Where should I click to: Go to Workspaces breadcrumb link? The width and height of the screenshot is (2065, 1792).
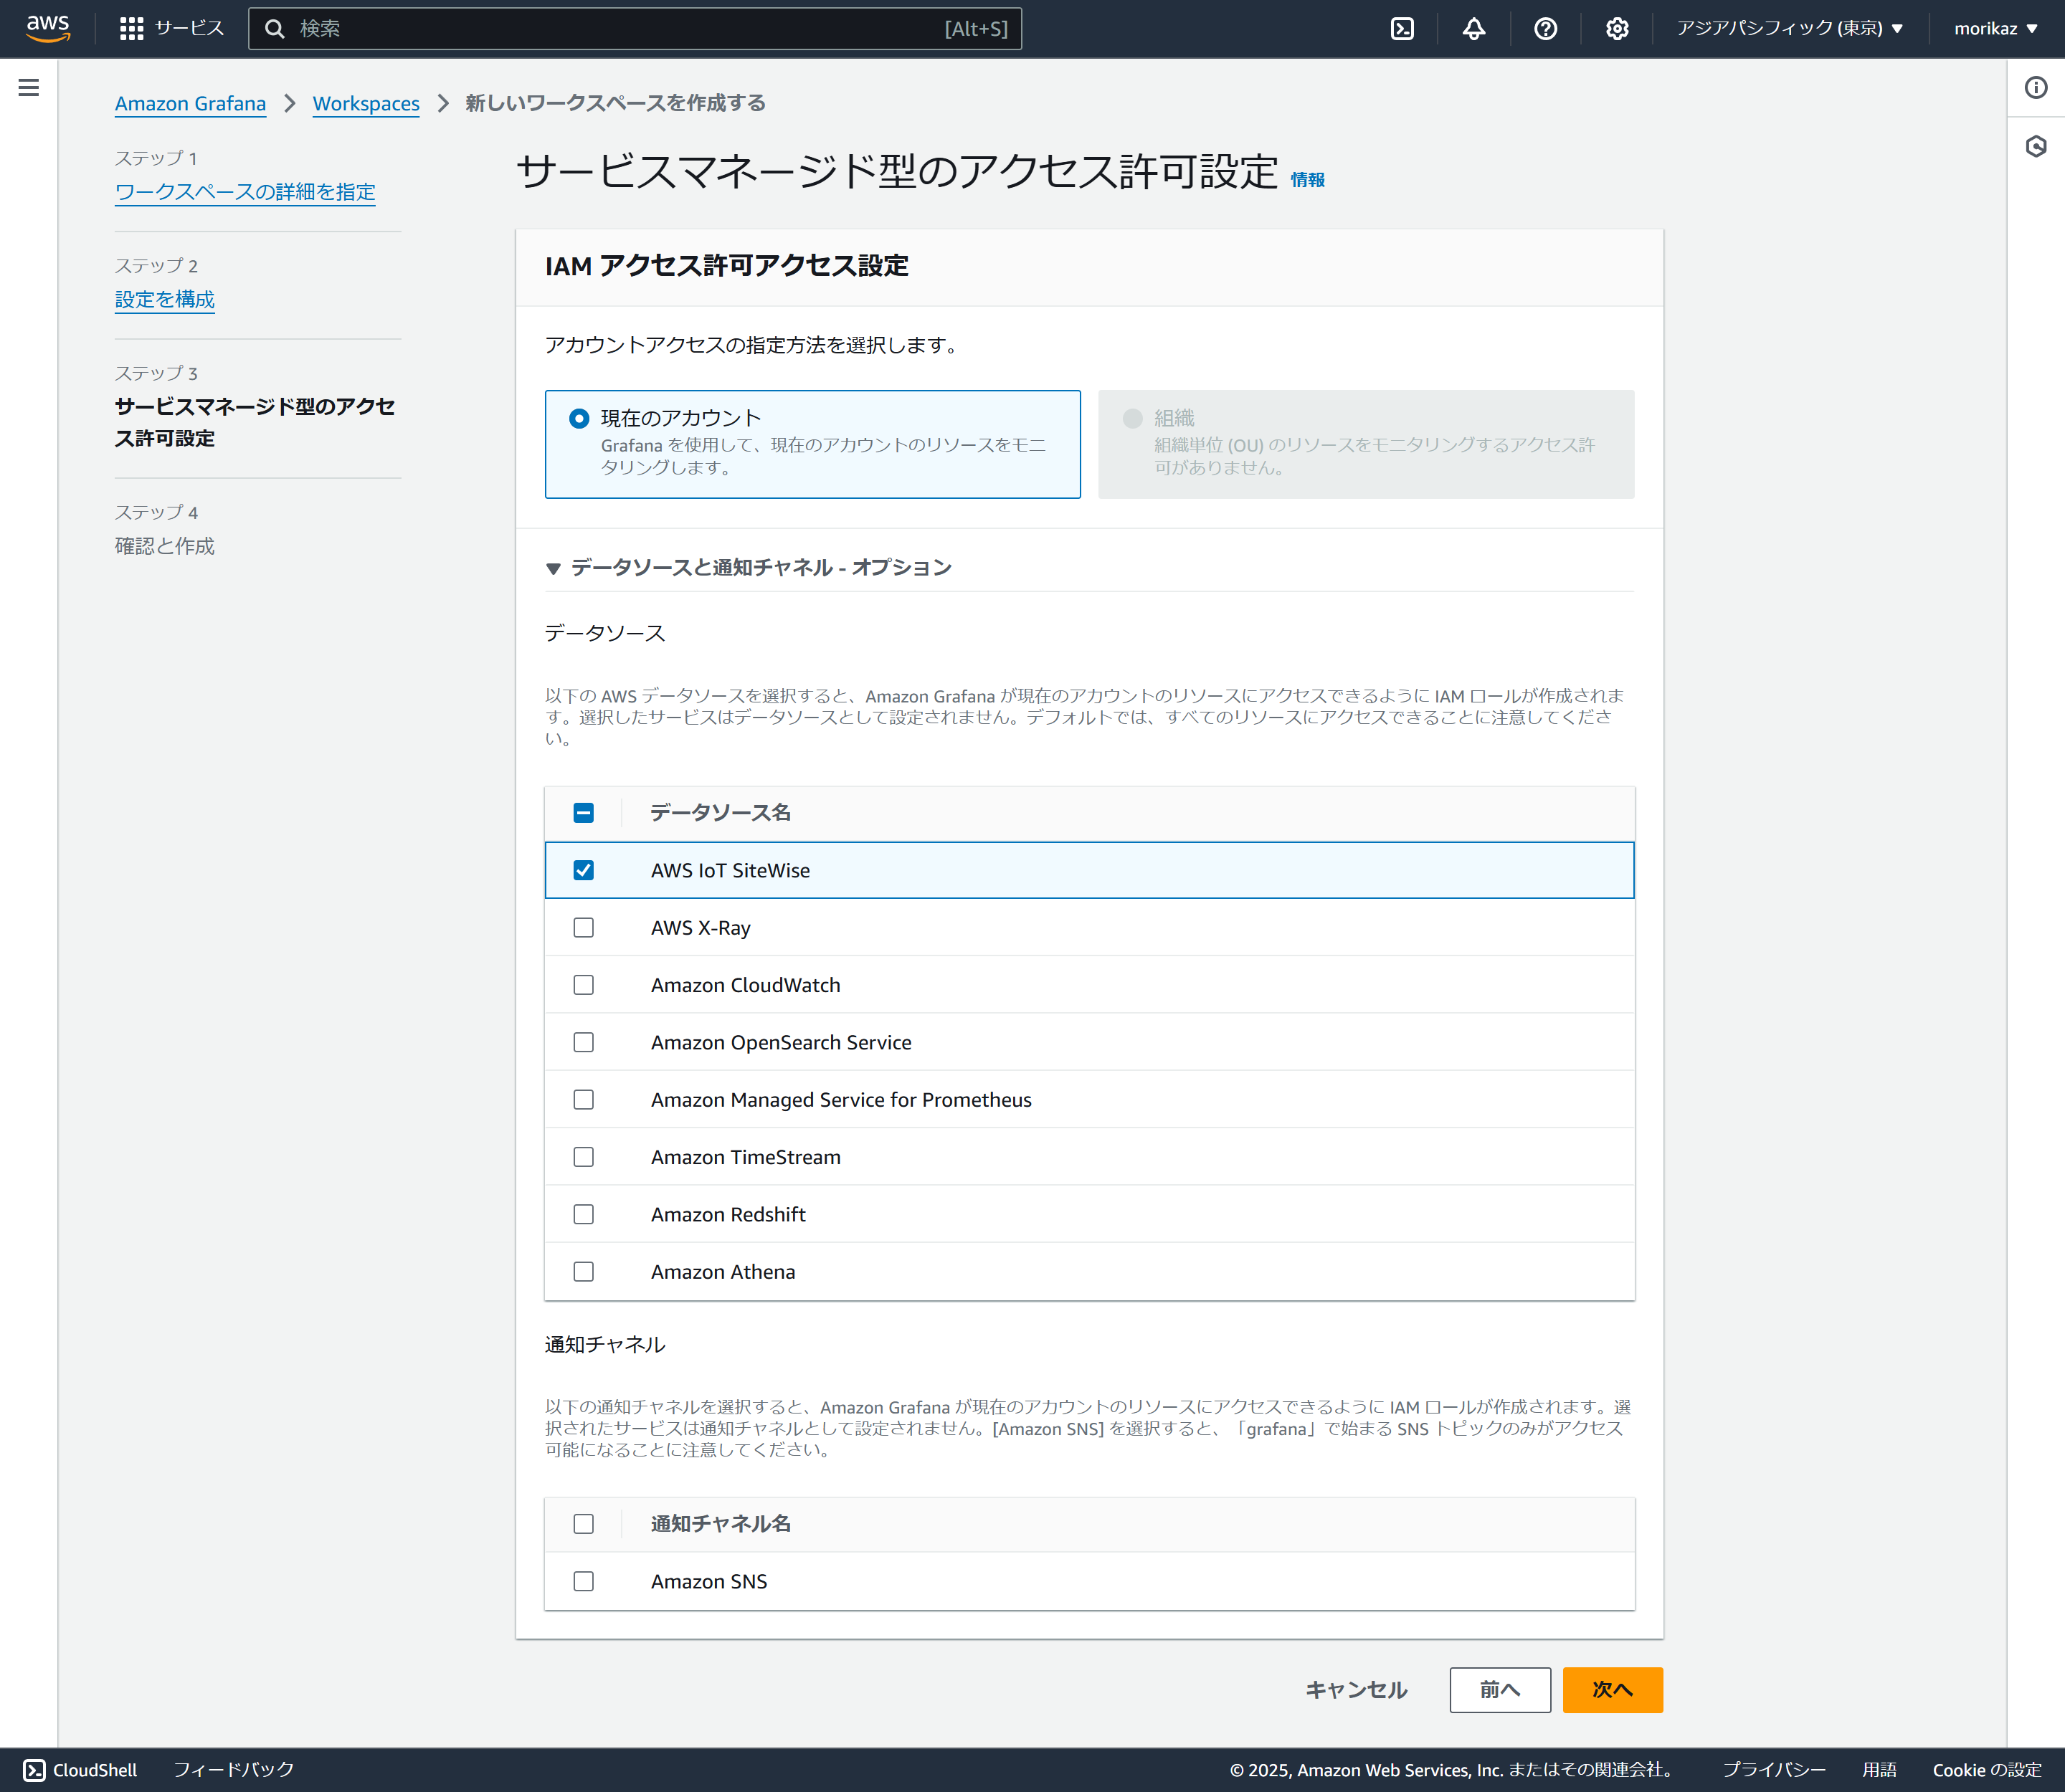pos(366,103)
